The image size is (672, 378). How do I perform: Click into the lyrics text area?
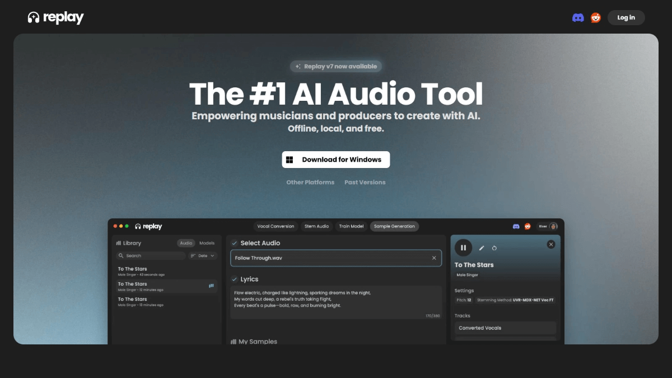[x=336, y=302]
